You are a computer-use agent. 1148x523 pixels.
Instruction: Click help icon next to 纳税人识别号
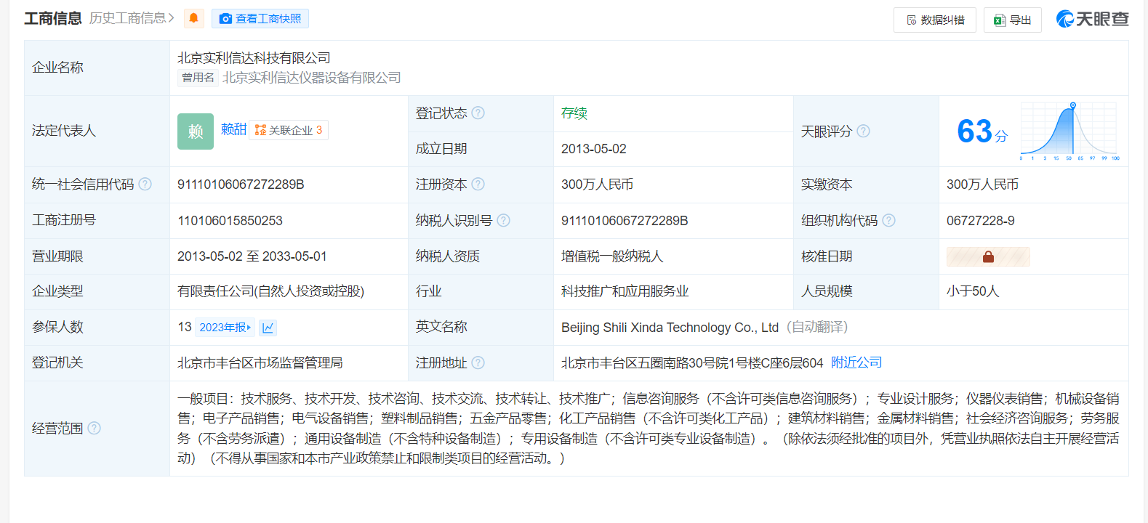point(503,220)
